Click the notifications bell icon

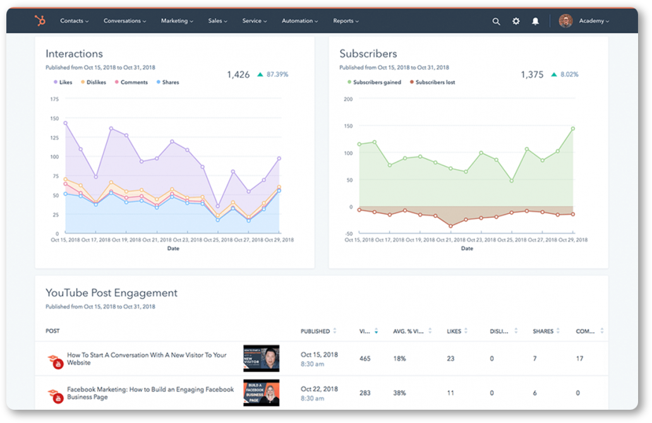tap(535, 21)
